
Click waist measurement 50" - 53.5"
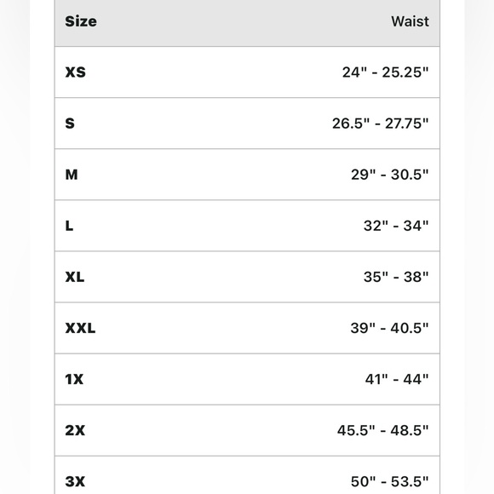pyautogui.click(x=390, y=481)
